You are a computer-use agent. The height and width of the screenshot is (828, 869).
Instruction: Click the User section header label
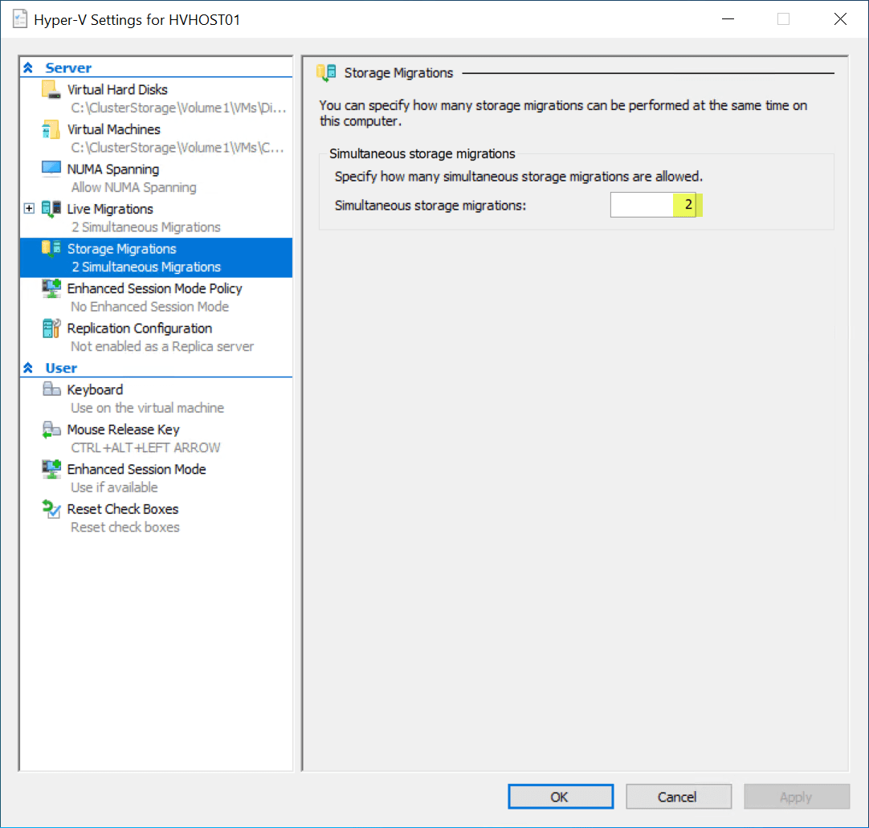point(61,368)
